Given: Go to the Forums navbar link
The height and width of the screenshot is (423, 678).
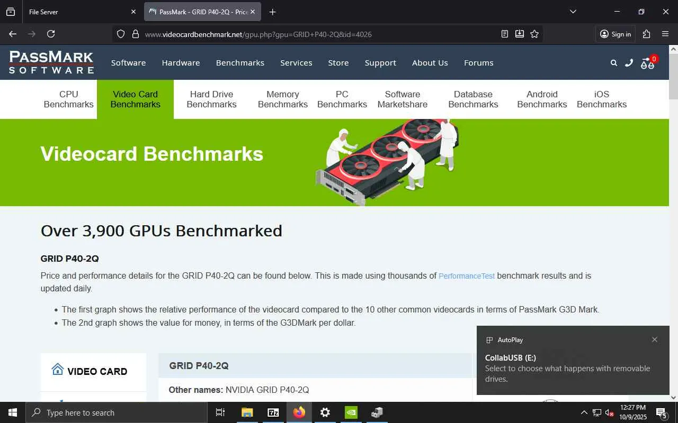Looking at the screenshot, I should pyautogui.click(x=479, y=62).
